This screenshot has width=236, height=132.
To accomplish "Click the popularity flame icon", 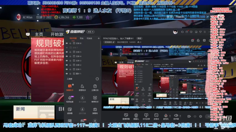I will (x=138, y=42).
